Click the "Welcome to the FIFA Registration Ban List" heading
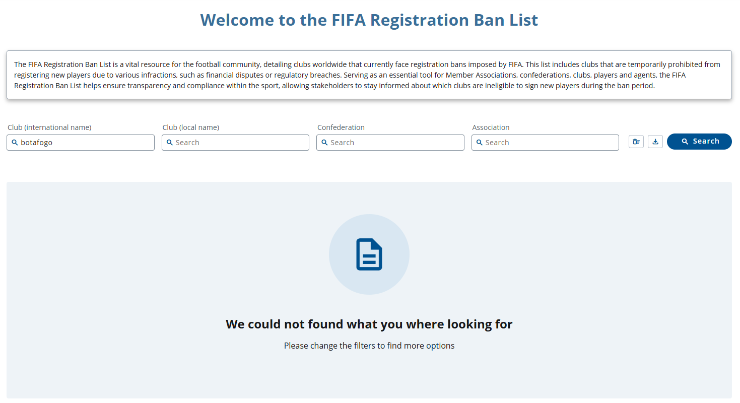The image size is (740, 403). click(369, 20)
